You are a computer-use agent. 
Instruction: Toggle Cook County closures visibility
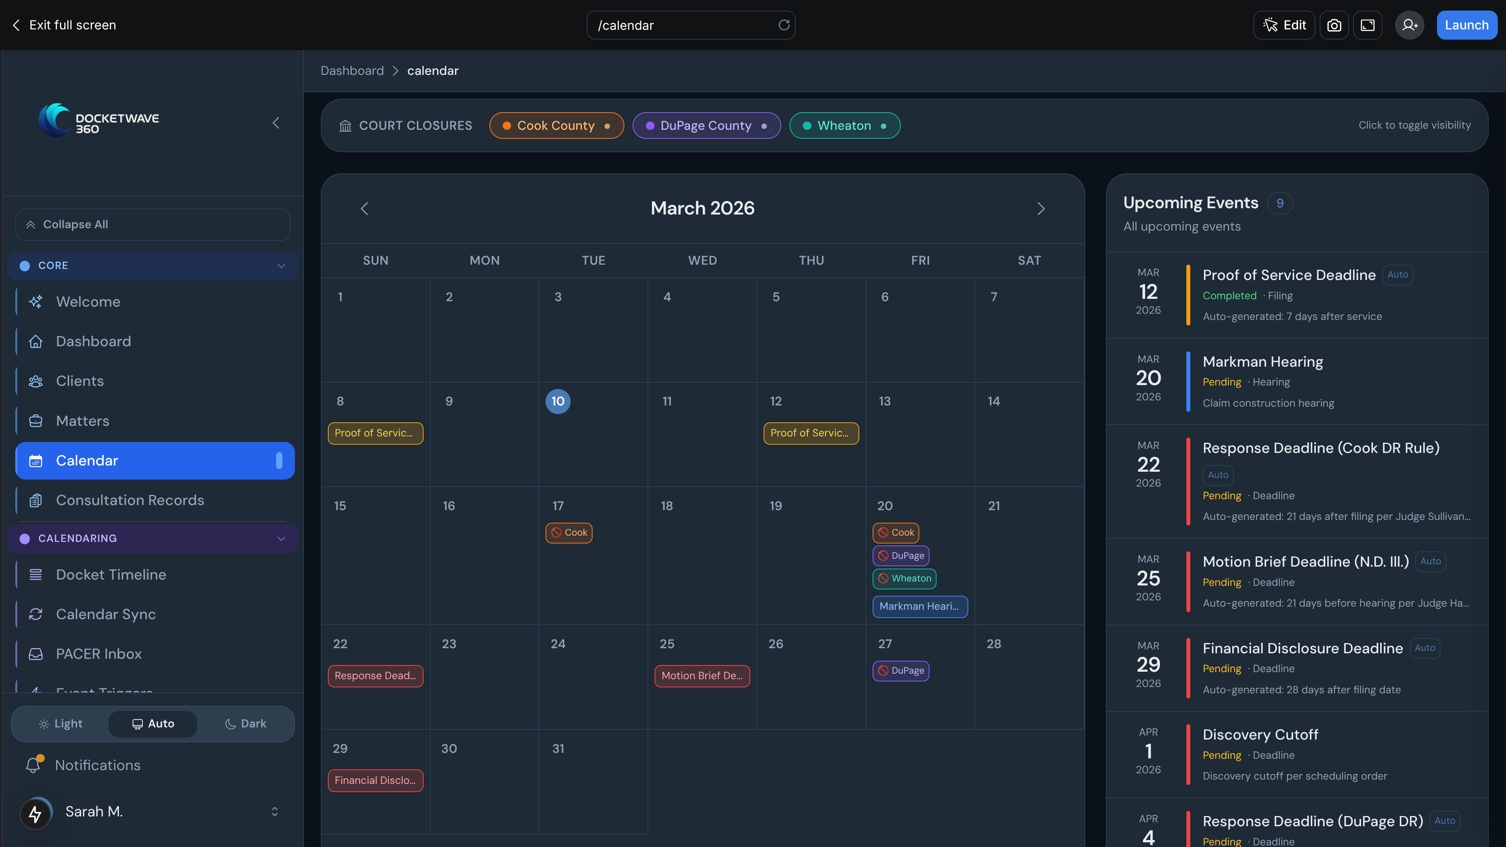click(556, 125)
